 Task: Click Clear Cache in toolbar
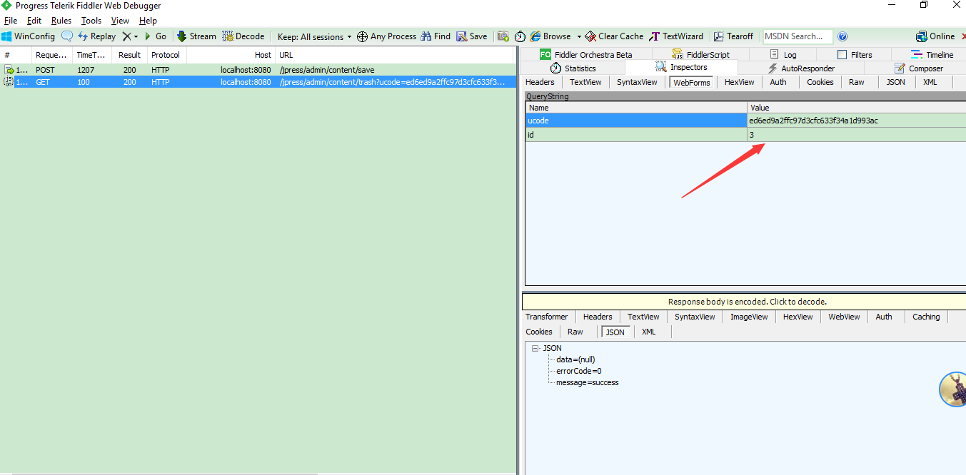point(614,36)
